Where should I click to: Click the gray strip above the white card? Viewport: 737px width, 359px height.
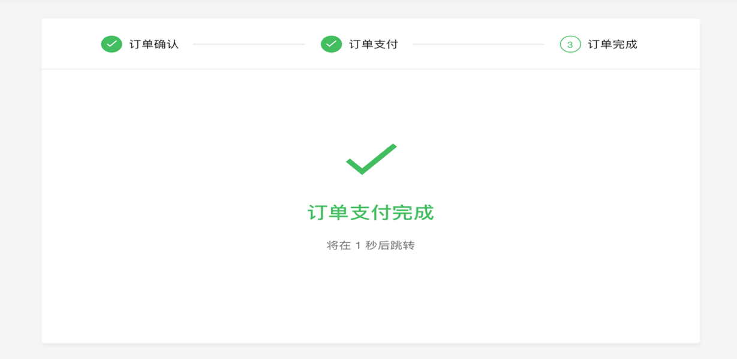click(x=371, y=10)
